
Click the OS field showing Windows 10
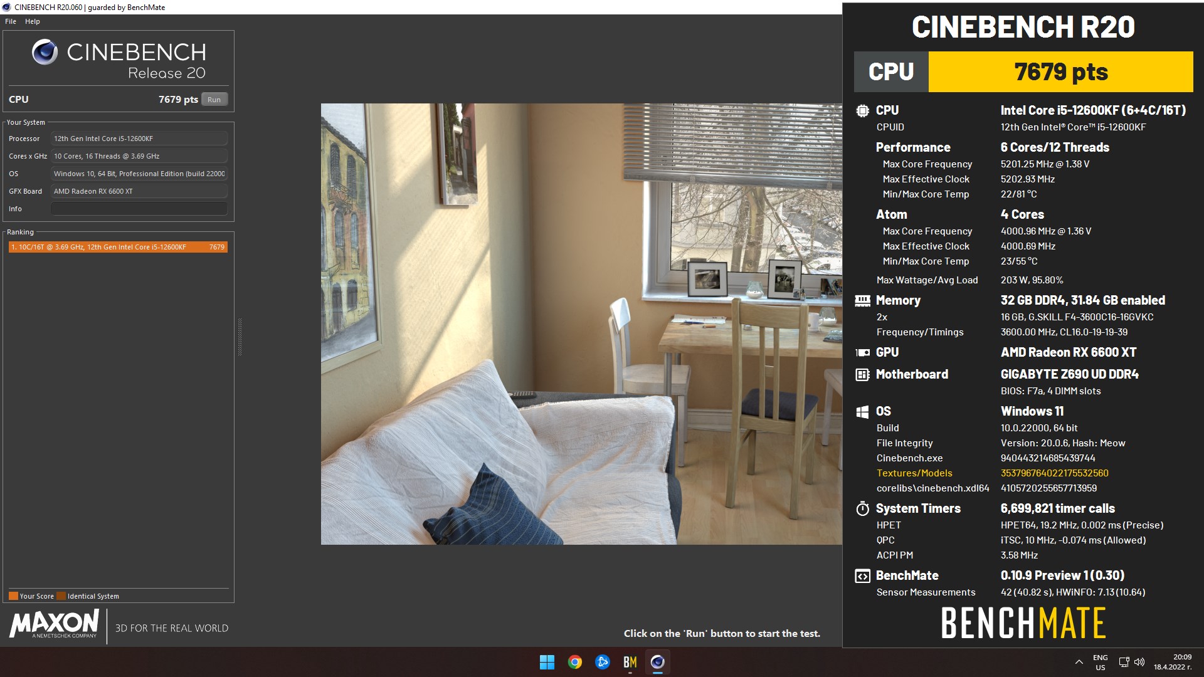click(x=139, y=174)
